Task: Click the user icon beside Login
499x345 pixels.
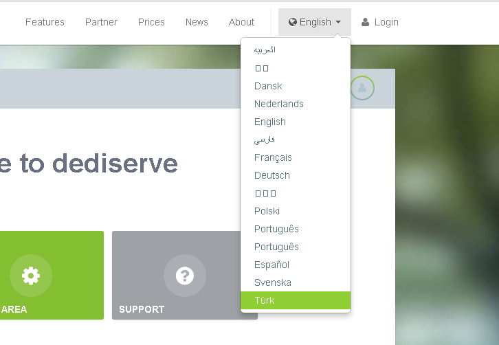Action: tap(366, 22)
